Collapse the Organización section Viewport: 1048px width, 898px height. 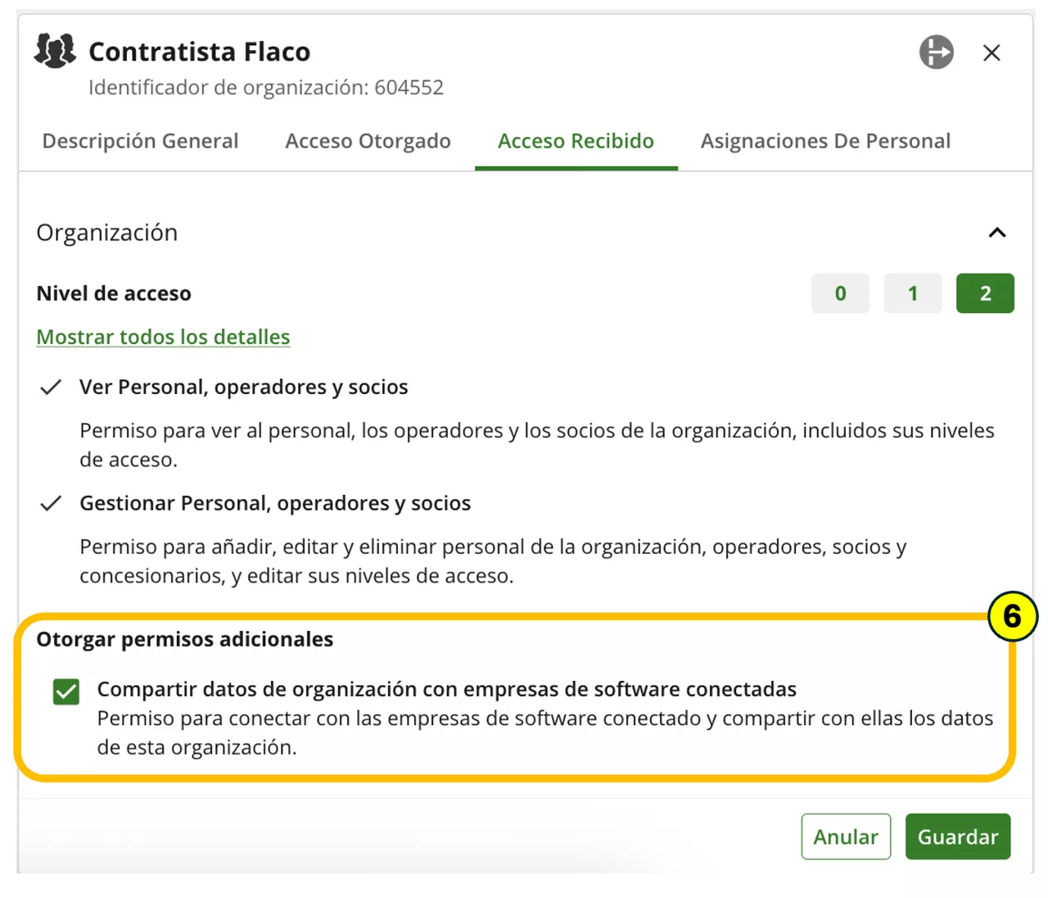pos(997,233)
